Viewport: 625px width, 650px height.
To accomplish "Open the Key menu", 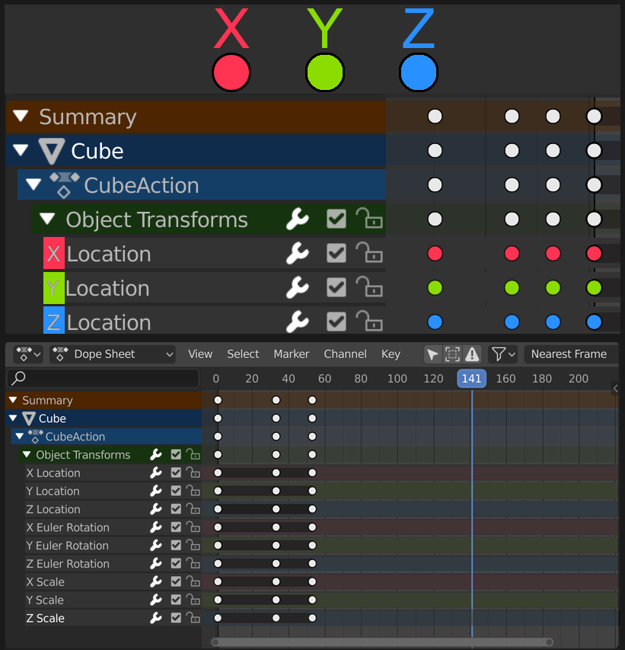I will tap(391, 354).
